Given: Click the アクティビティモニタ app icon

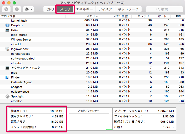Looking at the screenshot, I should coord(7,68).
